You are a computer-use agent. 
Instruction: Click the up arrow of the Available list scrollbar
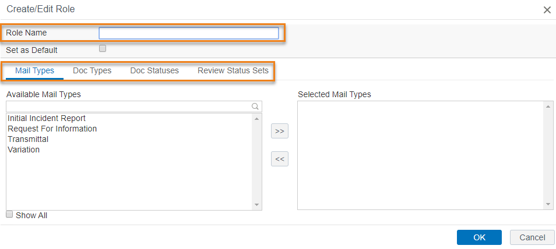click(x=256, y=118)
